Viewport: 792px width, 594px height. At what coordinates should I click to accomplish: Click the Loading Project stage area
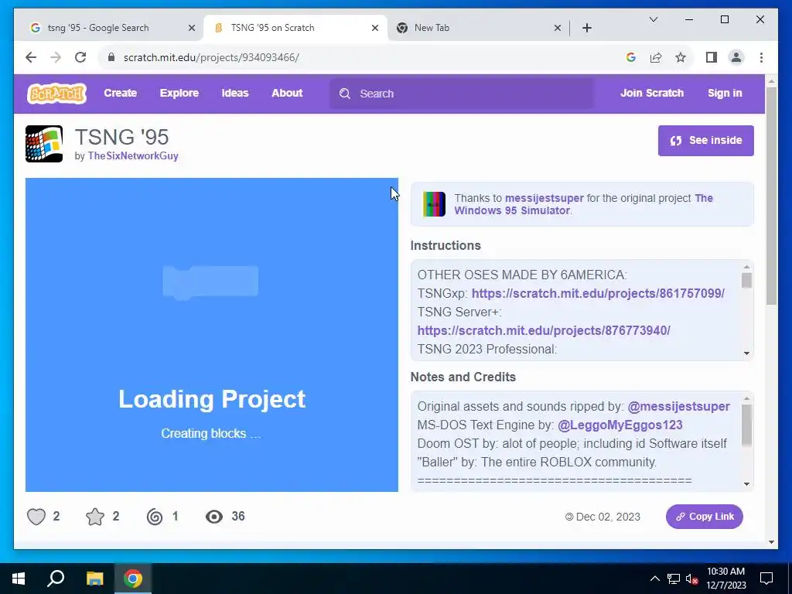click(212, 335)
